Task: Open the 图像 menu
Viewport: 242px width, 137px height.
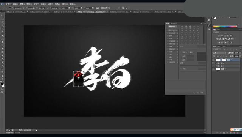Action: click(22, 4)
